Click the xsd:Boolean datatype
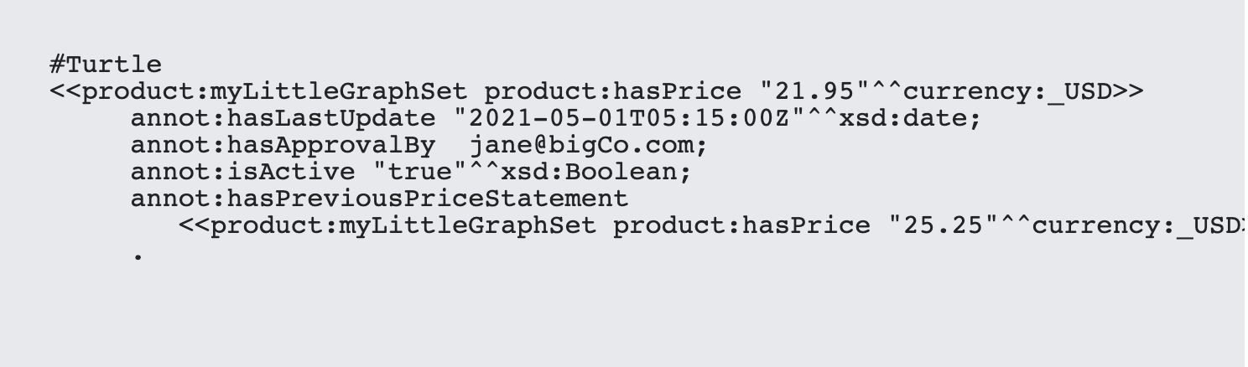The width and height of the screenshot is (1248, 367). (589, 172)
